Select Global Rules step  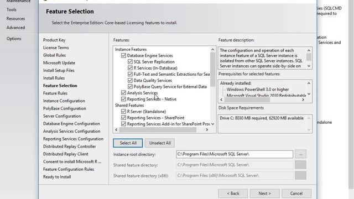[x=54, y=55]
